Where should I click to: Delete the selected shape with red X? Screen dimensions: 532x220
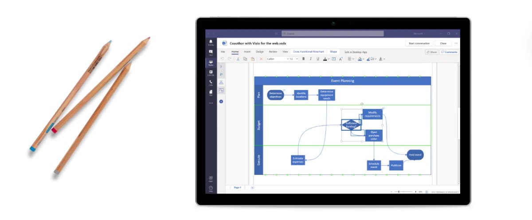(261, 59)
